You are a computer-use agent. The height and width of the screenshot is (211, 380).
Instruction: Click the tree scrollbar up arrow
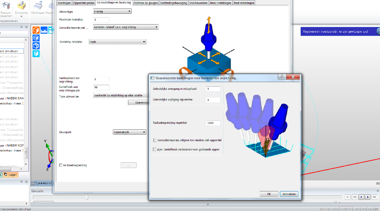[26, 40]
